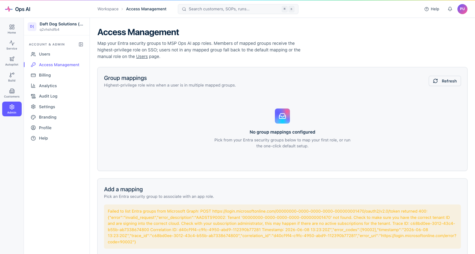This screenshot has width=475, height=254.
Task: Click the search magnifier icon
Action: click(x=184, y=9)
